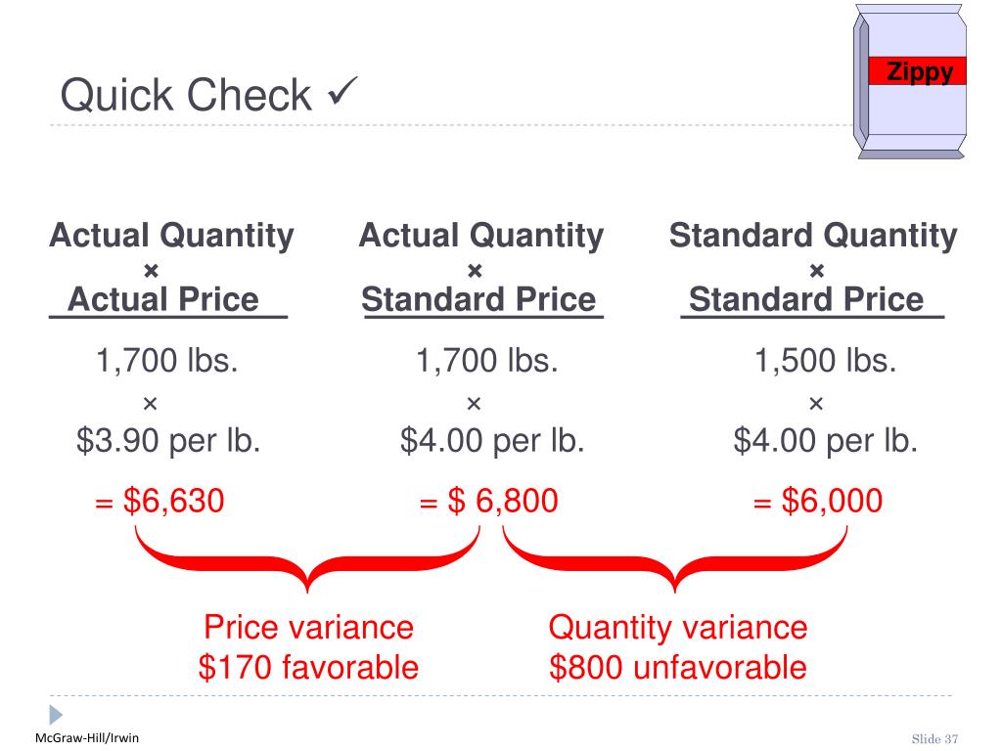Click the Slide 37 number label
Viewport: 1002px width, 751px height.
[x=934, y=739]
